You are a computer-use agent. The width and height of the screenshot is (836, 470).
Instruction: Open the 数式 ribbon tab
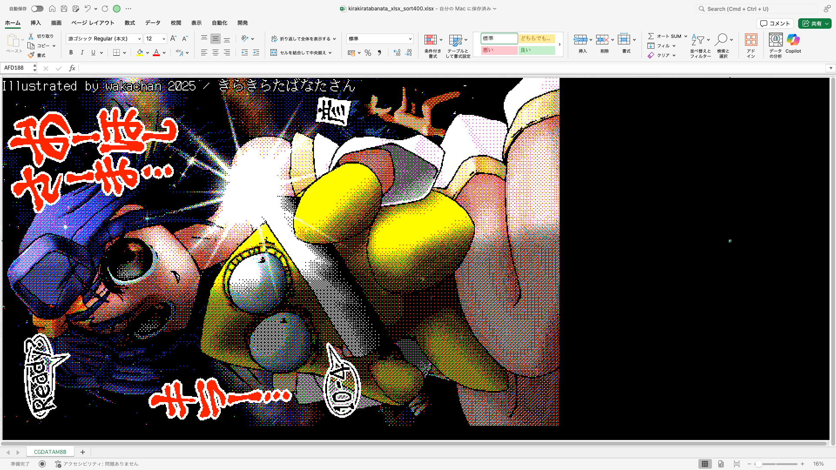coord(130,23)
